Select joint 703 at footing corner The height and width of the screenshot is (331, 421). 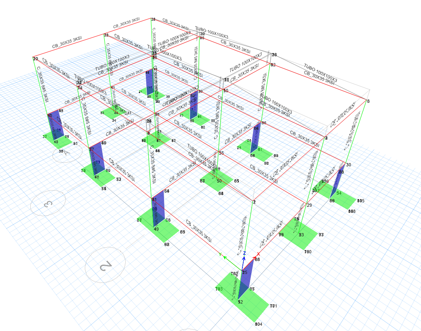pos(219,289)
